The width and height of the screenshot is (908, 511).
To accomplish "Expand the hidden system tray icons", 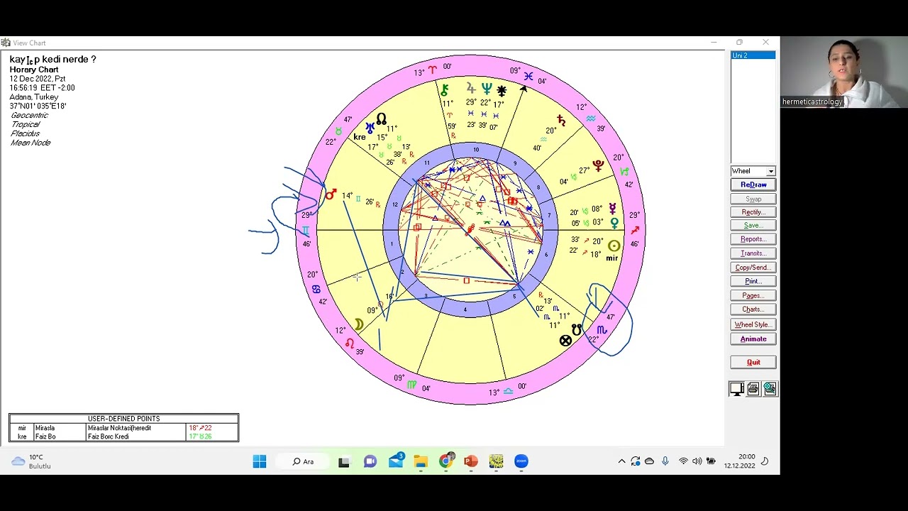I will point(622,461).
